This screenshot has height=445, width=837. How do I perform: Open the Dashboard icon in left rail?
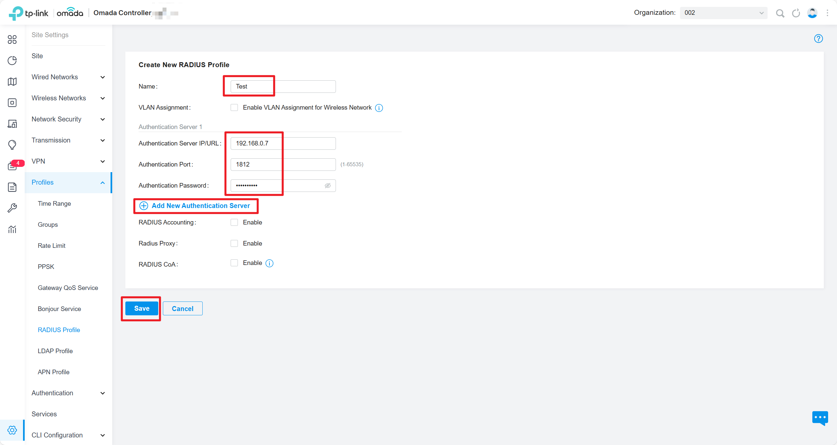point(12,39)
